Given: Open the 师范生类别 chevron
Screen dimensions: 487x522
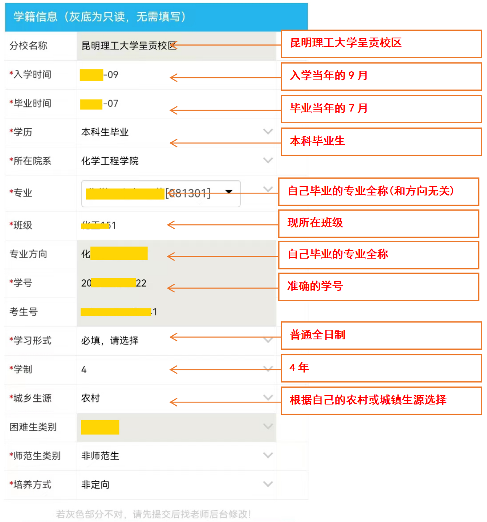Looking at the screenshot, I should click(268, 455).
